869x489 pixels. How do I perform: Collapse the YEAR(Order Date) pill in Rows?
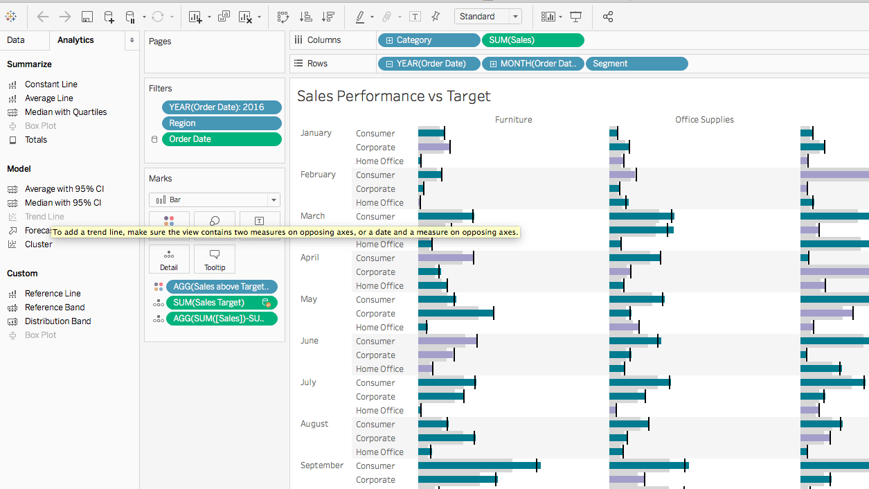click(x=389, y=64)
